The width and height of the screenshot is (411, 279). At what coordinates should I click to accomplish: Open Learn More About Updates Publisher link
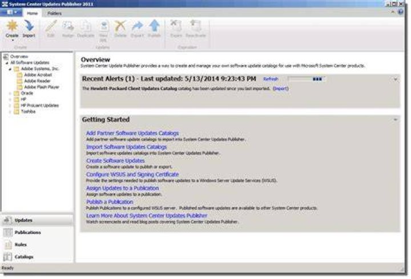147,216
